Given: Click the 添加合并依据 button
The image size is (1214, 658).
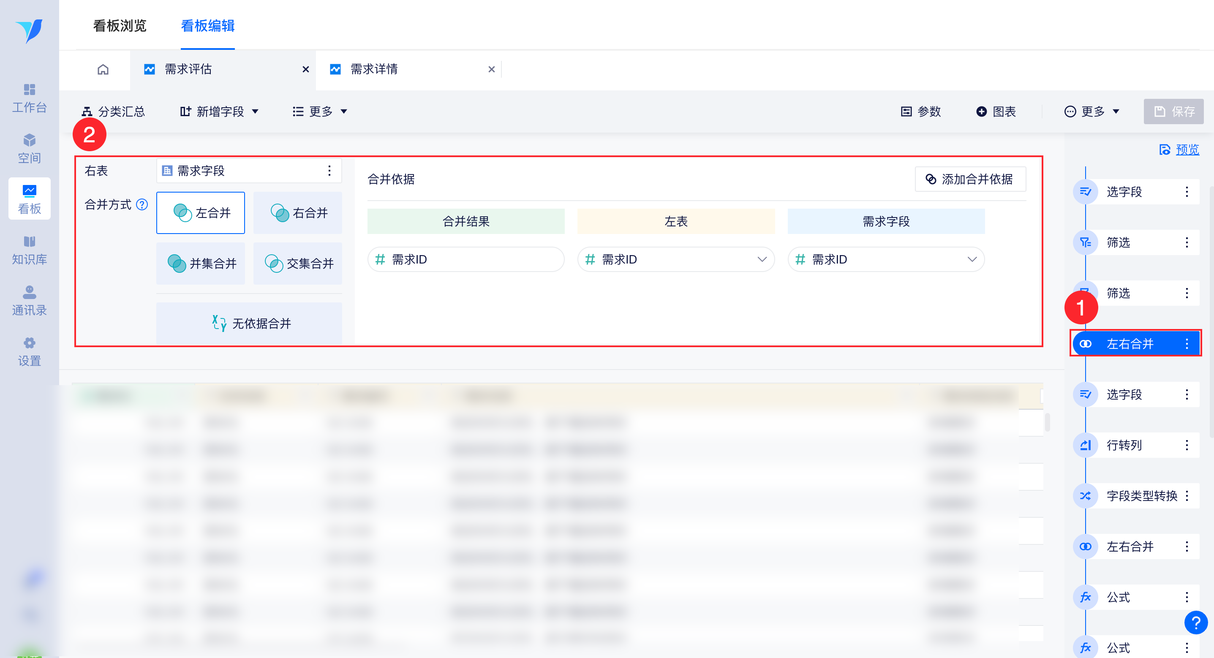Looking at the screenshot, I should [970, 179].
